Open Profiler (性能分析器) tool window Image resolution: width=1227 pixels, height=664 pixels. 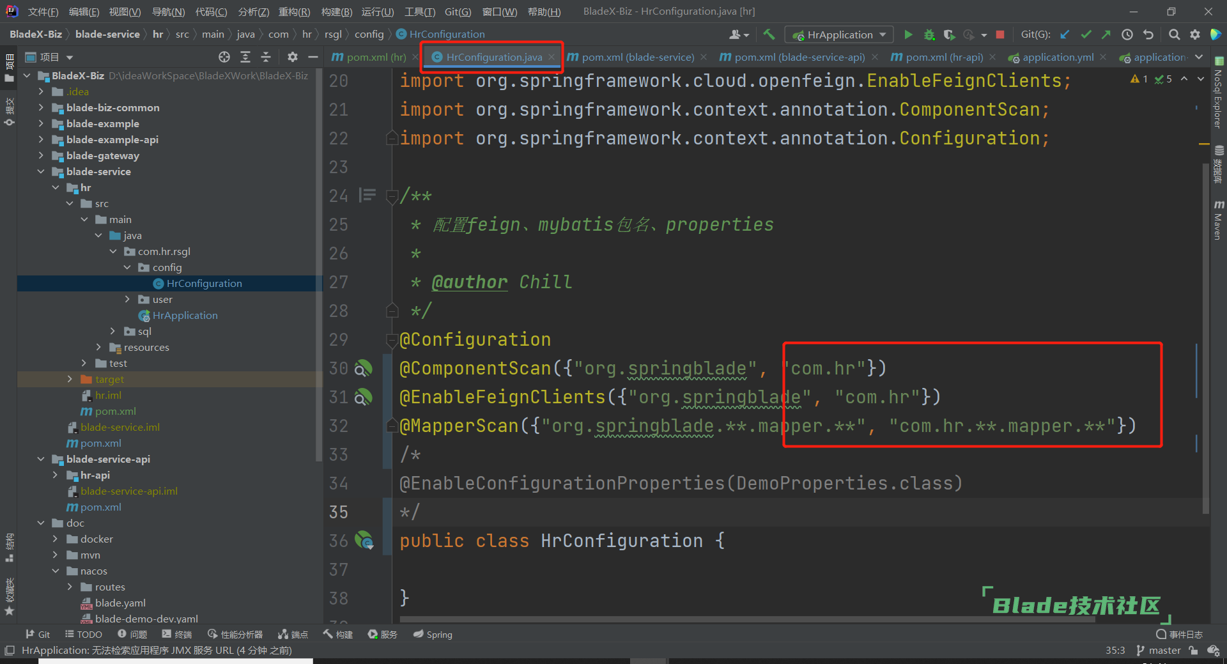point(235,634)
